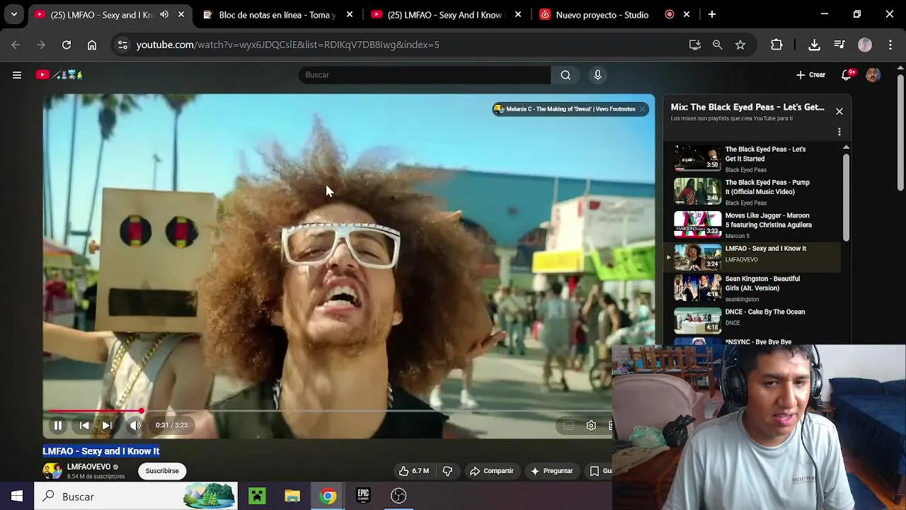Image resolution: width=906 pixels, height=510 pixels.
Task: Toggle subtitles in the video player
Action: point(568,425)
